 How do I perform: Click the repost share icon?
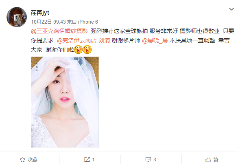point(87,159)
